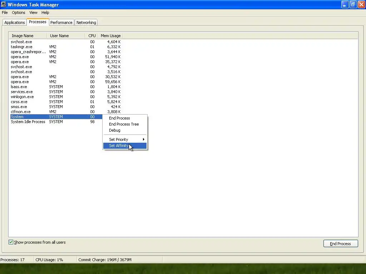Minimize the Task Manager window
This screenshot has height=274, width=366.
(x=345, y=4)
